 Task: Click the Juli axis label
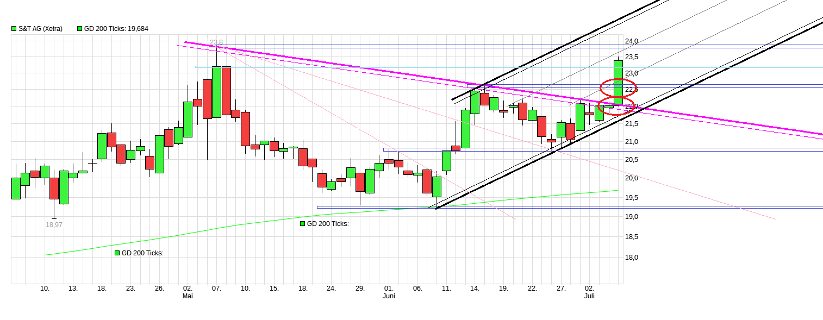pyautogui.click(x=590, y=296)
